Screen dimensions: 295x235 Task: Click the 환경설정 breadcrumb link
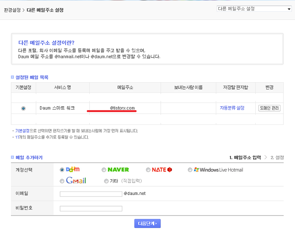pyautogui.click(x=12, y=10)
